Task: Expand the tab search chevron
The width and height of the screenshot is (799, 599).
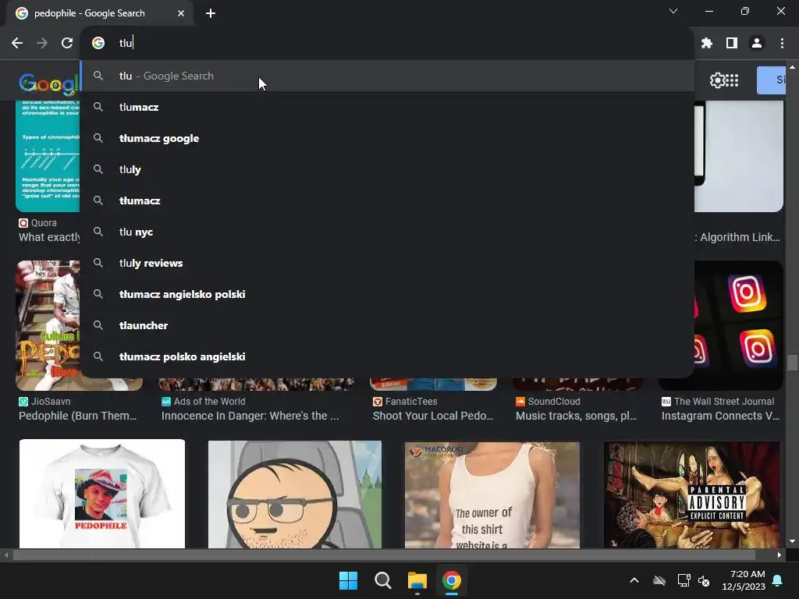Action: tap(673, 11)
